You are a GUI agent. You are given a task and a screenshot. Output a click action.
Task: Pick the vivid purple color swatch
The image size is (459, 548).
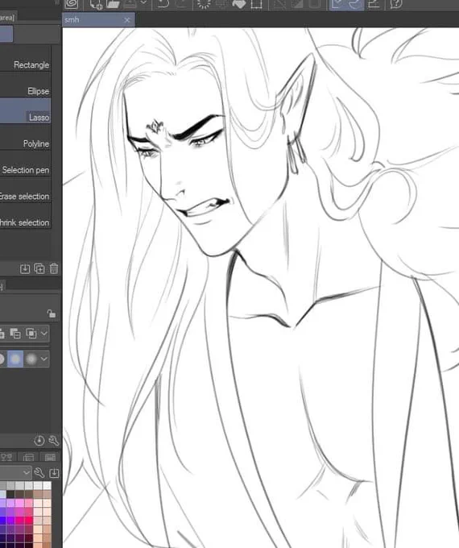coord(11,521)
